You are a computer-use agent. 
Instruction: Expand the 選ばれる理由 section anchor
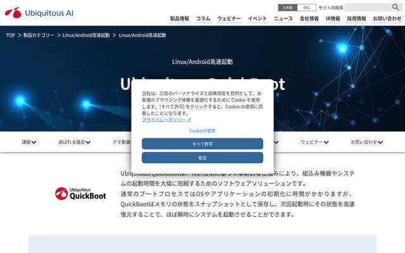75,142
